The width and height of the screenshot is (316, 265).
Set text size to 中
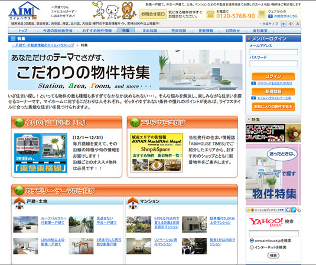pyautogui.click(x=291, y=24)
